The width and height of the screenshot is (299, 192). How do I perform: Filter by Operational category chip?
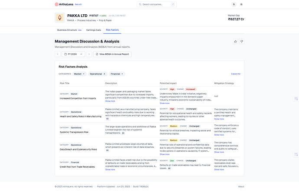pos(97,74)
